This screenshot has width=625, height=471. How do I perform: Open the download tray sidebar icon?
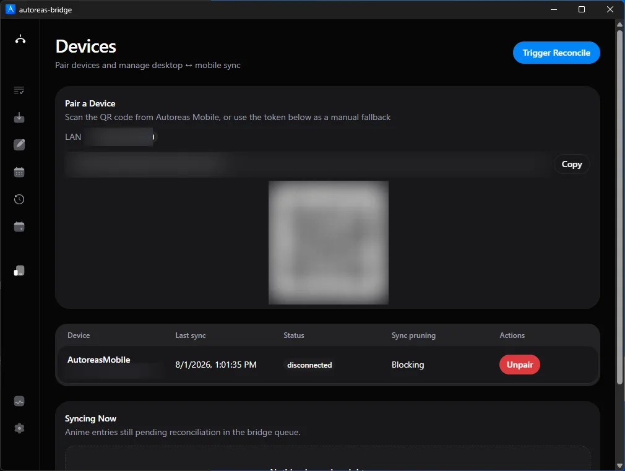[x=19, y=118]
